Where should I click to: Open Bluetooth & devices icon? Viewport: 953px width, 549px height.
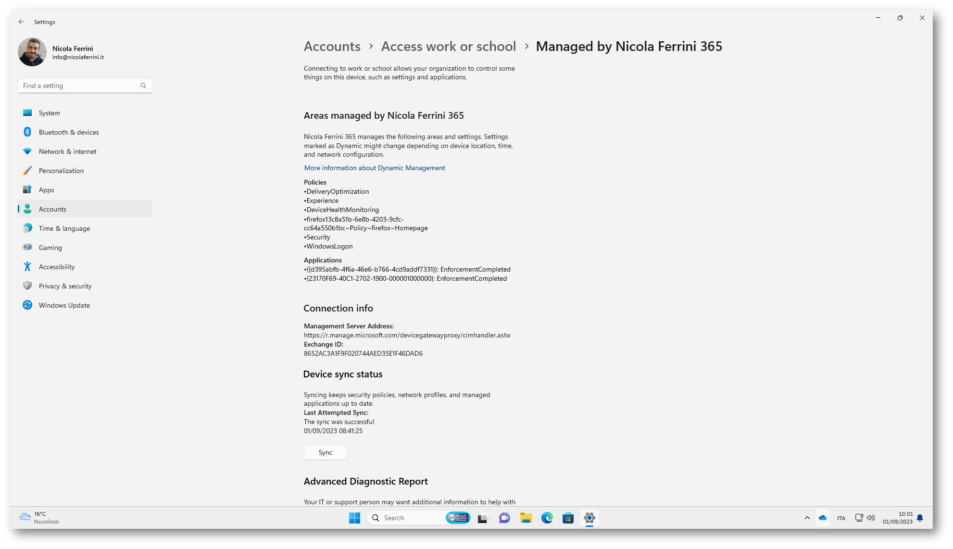(27, 132)
